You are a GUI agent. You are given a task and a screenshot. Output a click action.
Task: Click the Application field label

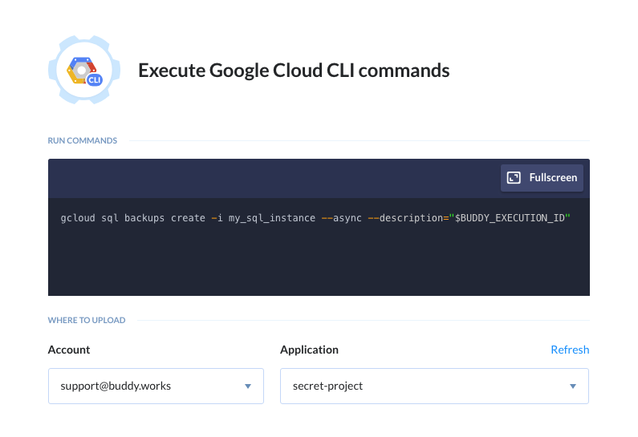(x=309, y=350)
